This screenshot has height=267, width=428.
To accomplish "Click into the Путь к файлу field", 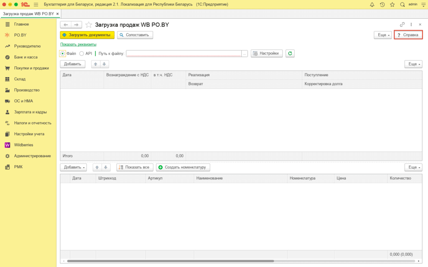I will click(x=183, y=53).
